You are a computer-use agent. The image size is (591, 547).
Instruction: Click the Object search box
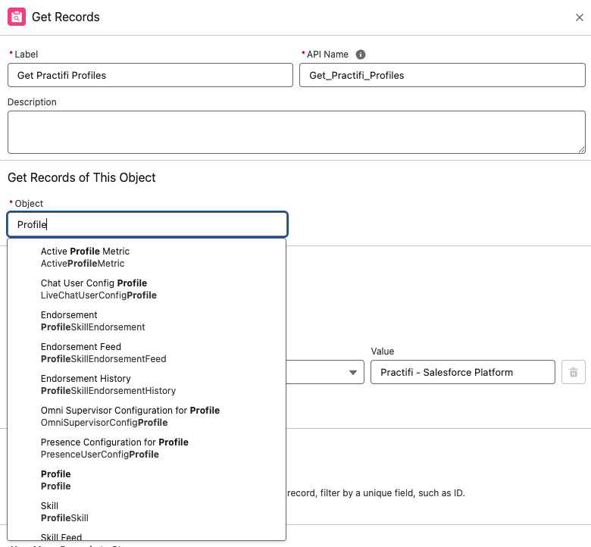[148, 224]
